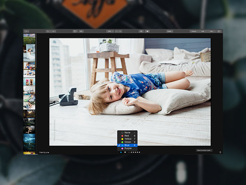Toggle the heart favorite icon

point(125,152)
